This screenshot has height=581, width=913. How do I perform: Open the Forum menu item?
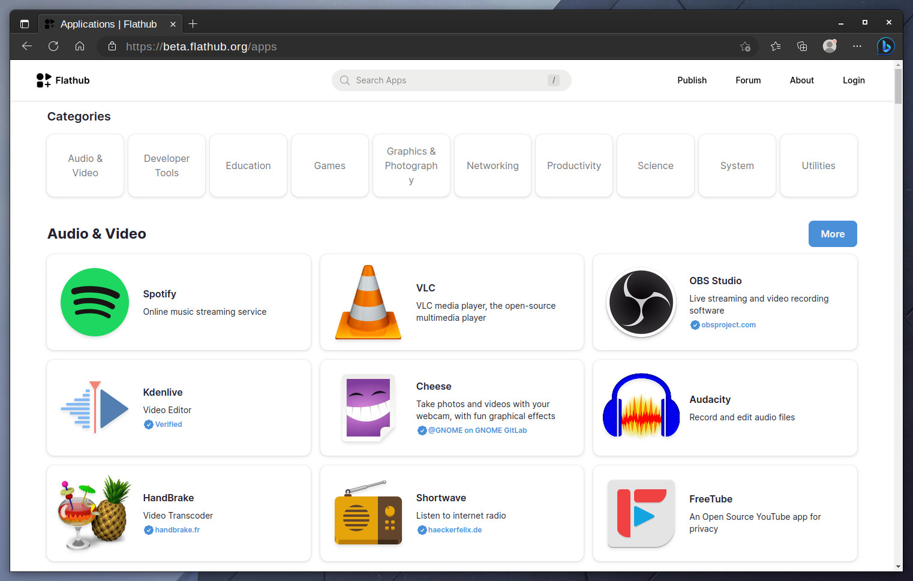[x=748, y=80]
